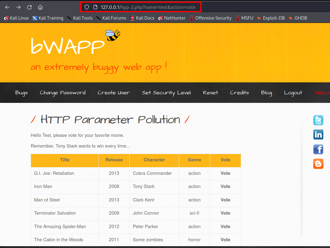The height and width of the screenshot is (248, 330).
Task: Click the Genre column header
Action: 194,160
